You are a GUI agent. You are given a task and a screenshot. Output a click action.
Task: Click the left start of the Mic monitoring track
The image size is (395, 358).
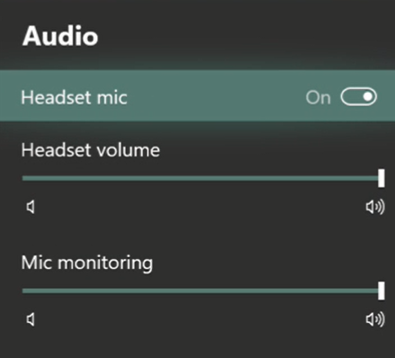24,291
